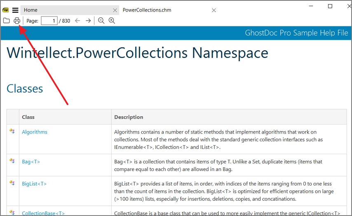
Task: Switch to the Home tab
Action: click(x=70, y=10)
